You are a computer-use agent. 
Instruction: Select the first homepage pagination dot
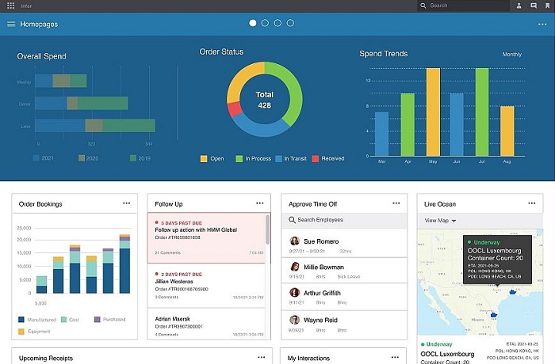pyautogui.click(x=253, y=23)
